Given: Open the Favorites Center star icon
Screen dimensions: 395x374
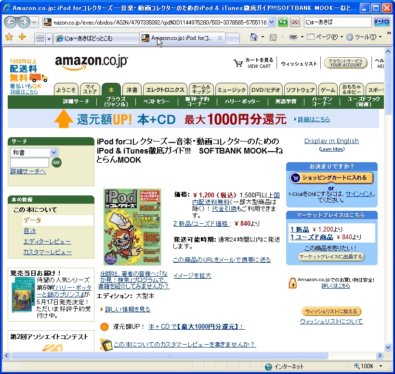Looking at the screenshot, I should (x=9, y=37).
